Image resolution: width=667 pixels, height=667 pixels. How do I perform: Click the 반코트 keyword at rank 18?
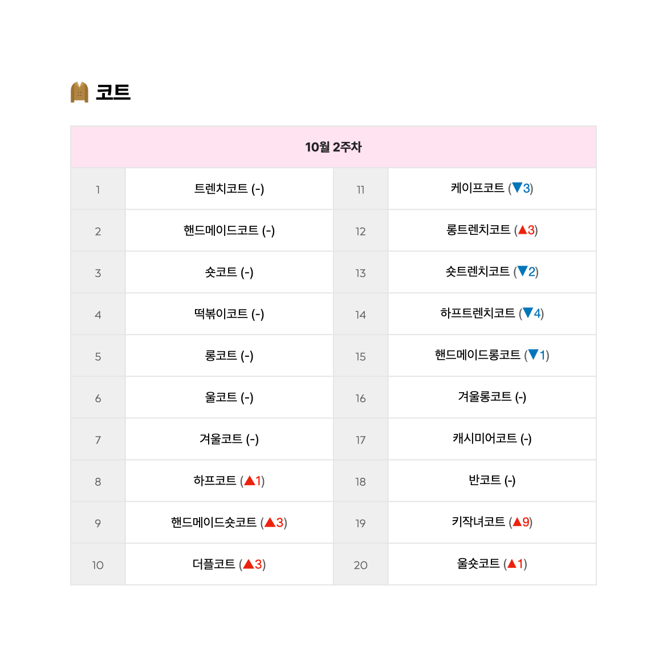485,480
